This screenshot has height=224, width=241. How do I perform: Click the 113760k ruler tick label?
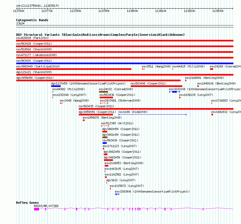tap(19, 11)
